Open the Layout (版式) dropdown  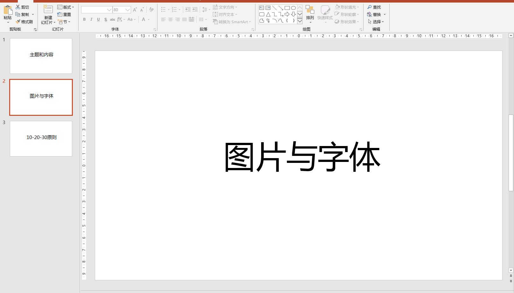pos(66,7)
